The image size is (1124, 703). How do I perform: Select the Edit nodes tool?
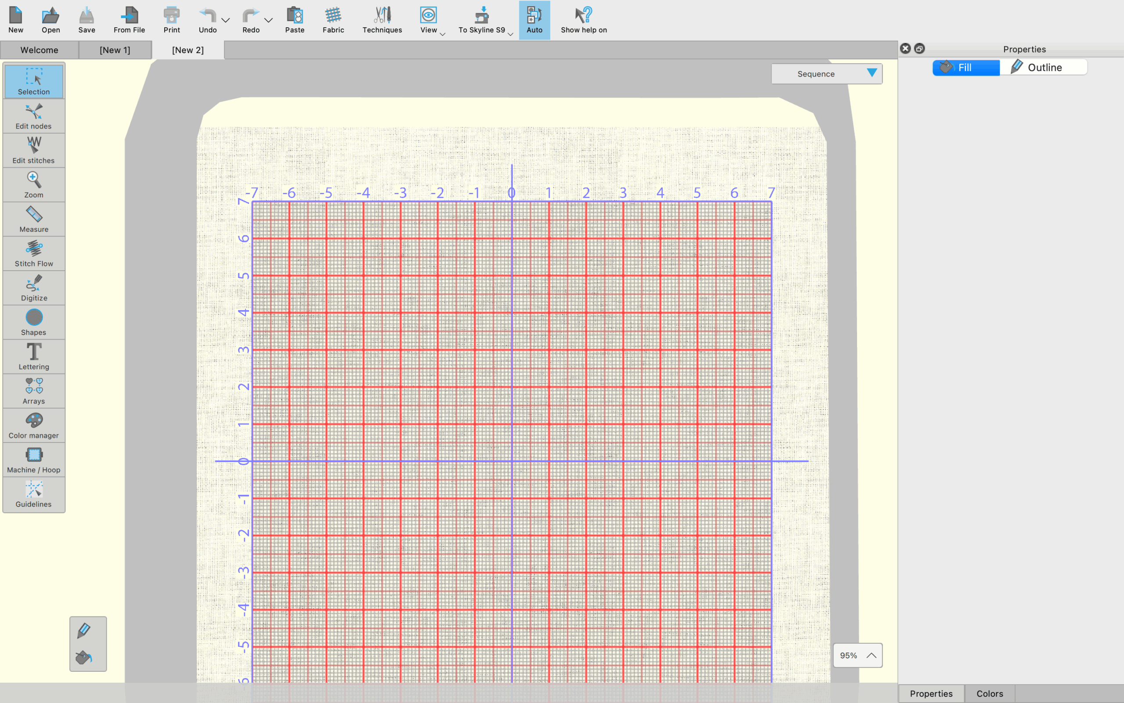pos(33,117)
